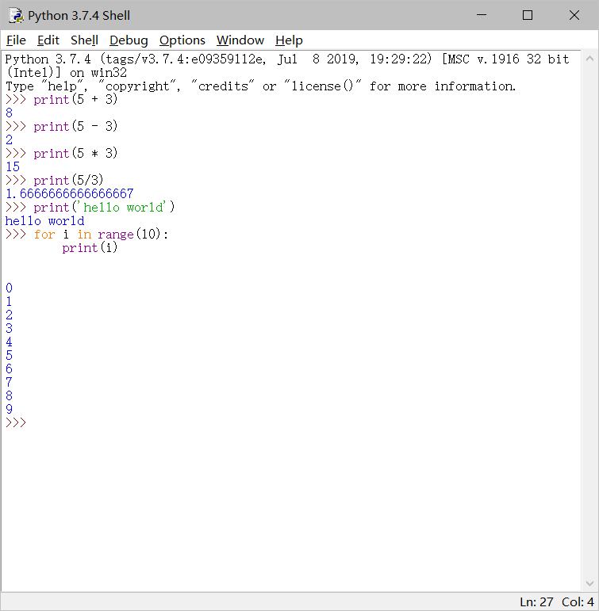Screen dimensions: 599x611
Task: Click the loop output 9
Action: (x=9, y=409)
